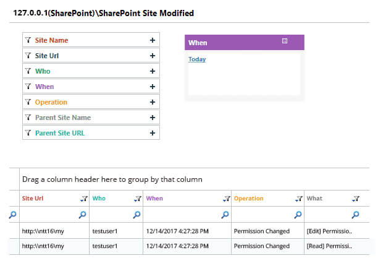The height and width of the screenshot is (266, 378).
Task: Click the funnel icon beside Who filter row
Action: pos(28,71)
